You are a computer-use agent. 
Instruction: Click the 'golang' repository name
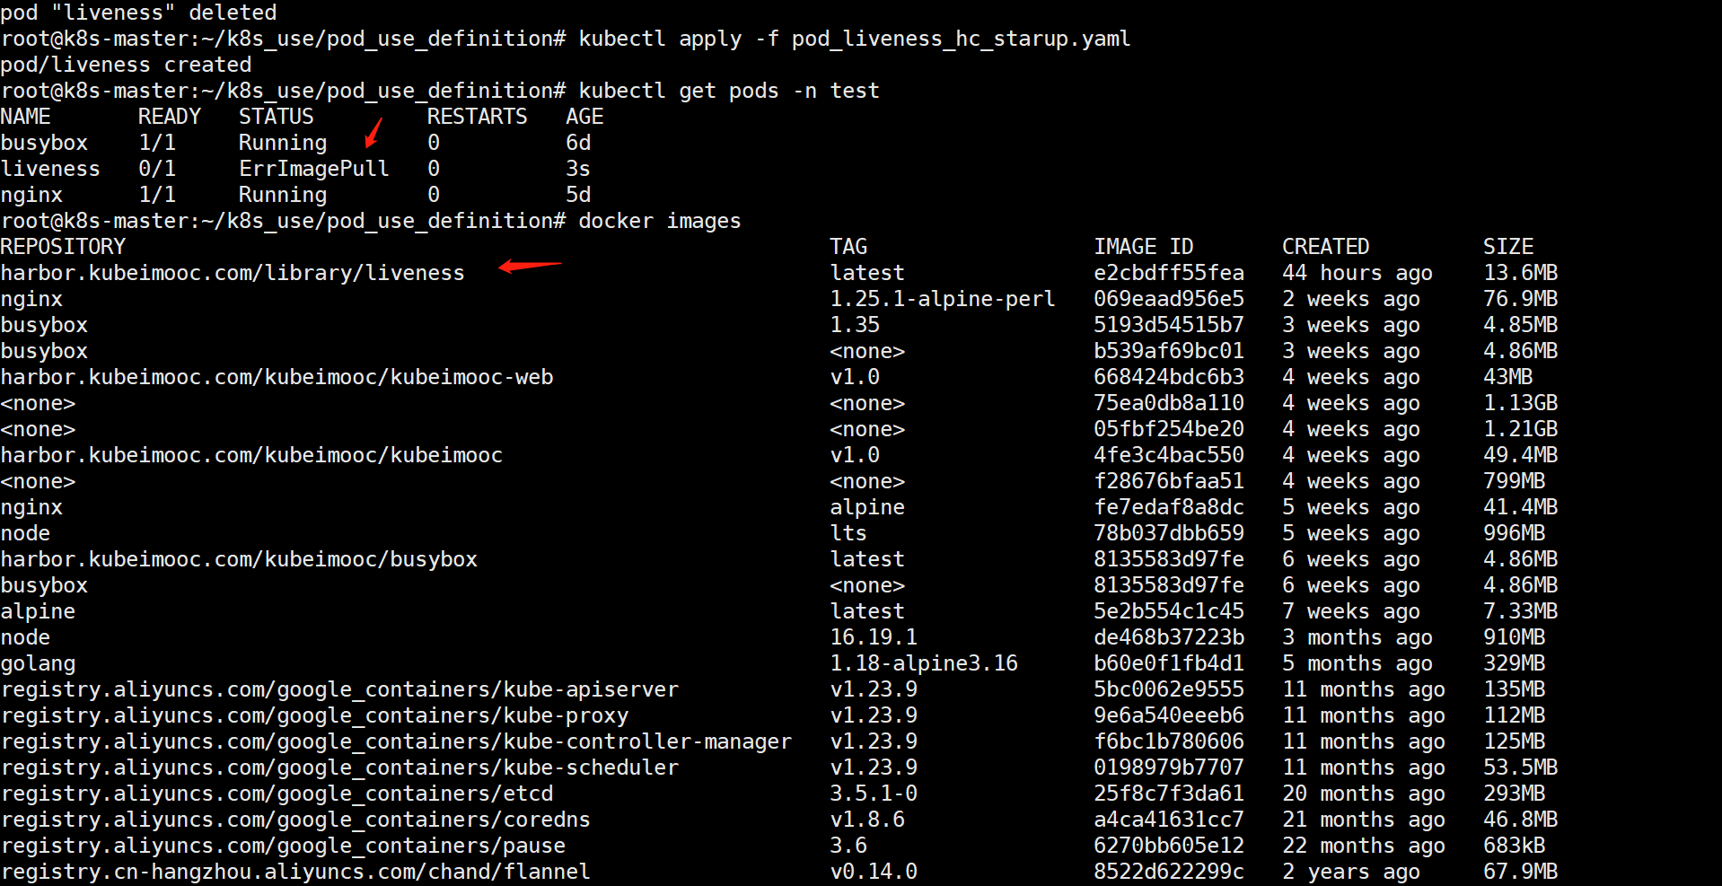tap(38, 664)
